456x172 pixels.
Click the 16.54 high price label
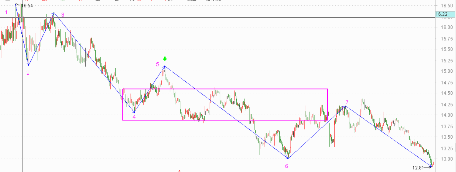tap(27, 6)
